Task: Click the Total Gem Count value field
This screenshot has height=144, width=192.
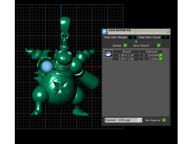Action: 165,38
